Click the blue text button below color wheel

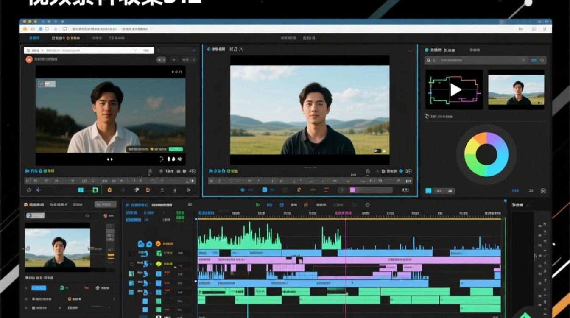[x=516, y=191]
